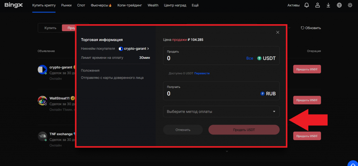Open language globe icon
Image resolution: width=358 pixels, height=166 pixels.
tap(339, 5)
